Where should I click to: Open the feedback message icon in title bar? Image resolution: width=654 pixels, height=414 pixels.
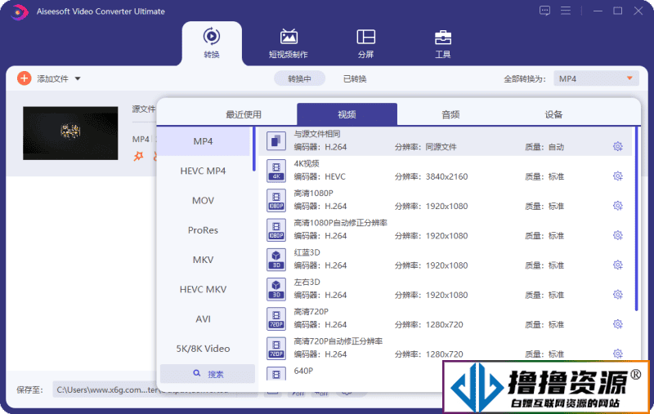click(544, 11)
